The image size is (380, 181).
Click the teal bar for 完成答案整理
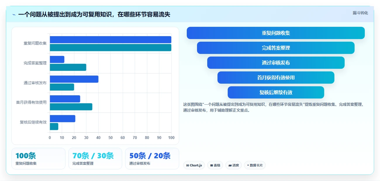click(68, 67)
